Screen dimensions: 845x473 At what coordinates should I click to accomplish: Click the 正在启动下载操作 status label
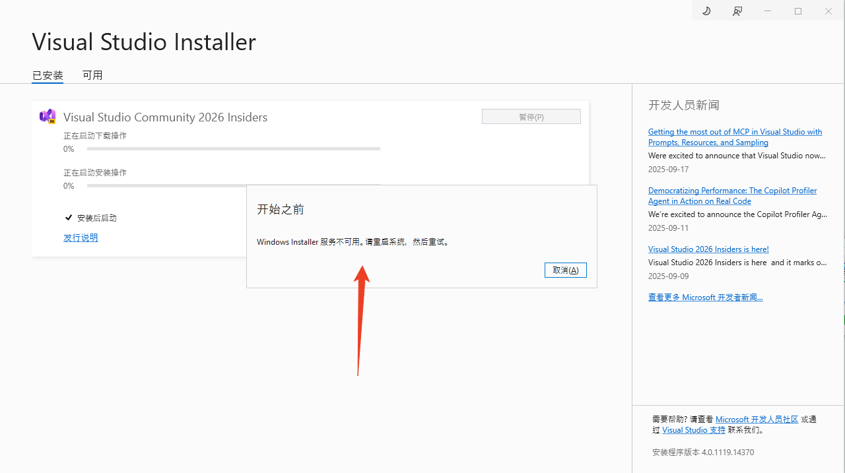click(x=95, y=136)
